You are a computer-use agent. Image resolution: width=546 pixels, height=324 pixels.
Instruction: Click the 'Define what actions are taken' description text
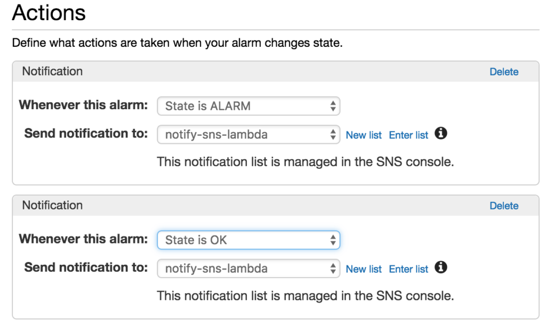[x=177, y=43]
